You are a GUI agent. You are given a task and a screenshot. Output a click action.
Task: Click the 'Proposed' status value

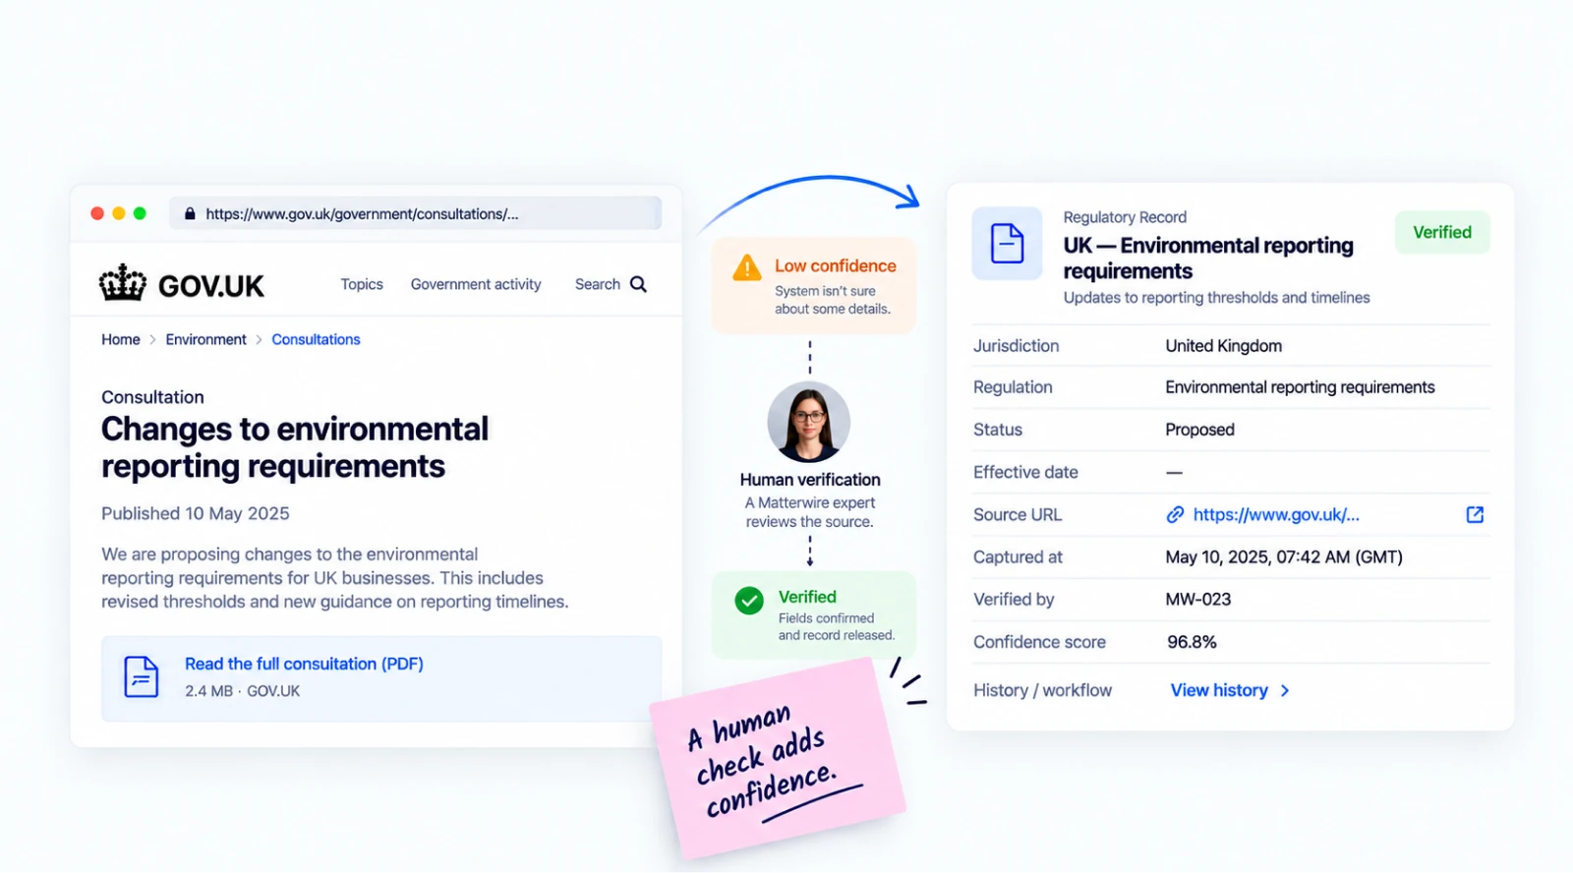pyautogui.click(x=1199, y=430)
